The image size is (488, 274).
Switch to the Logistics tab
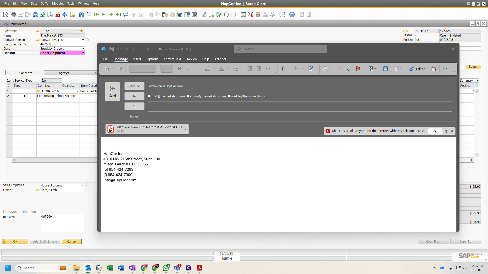click(63, 73)
